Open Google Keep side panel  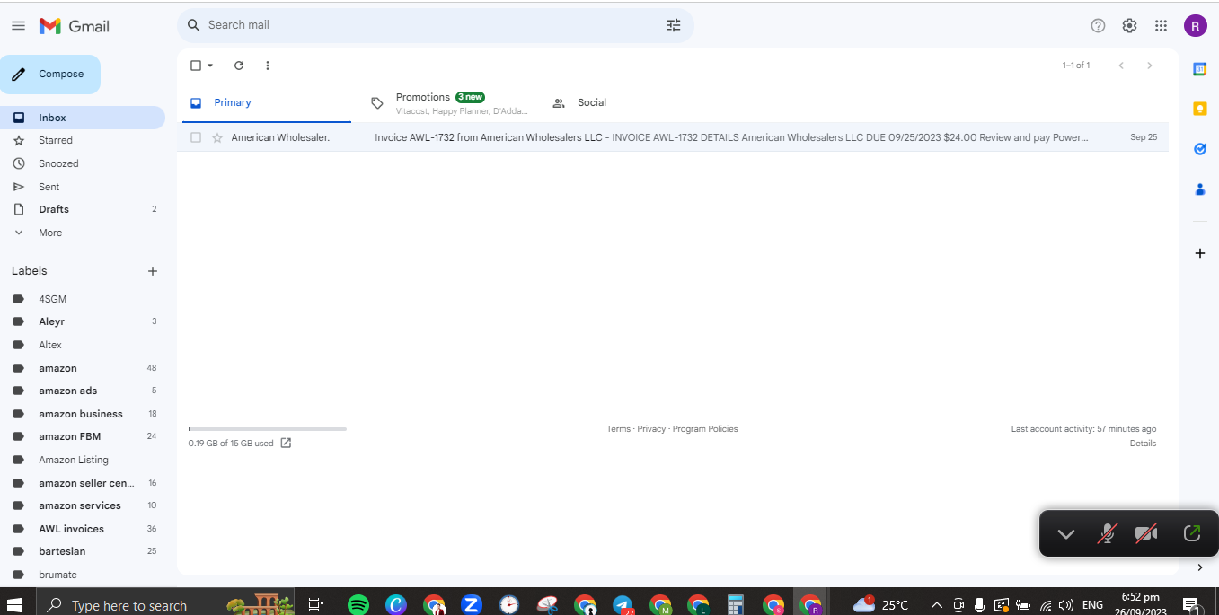pos(1199,109)
